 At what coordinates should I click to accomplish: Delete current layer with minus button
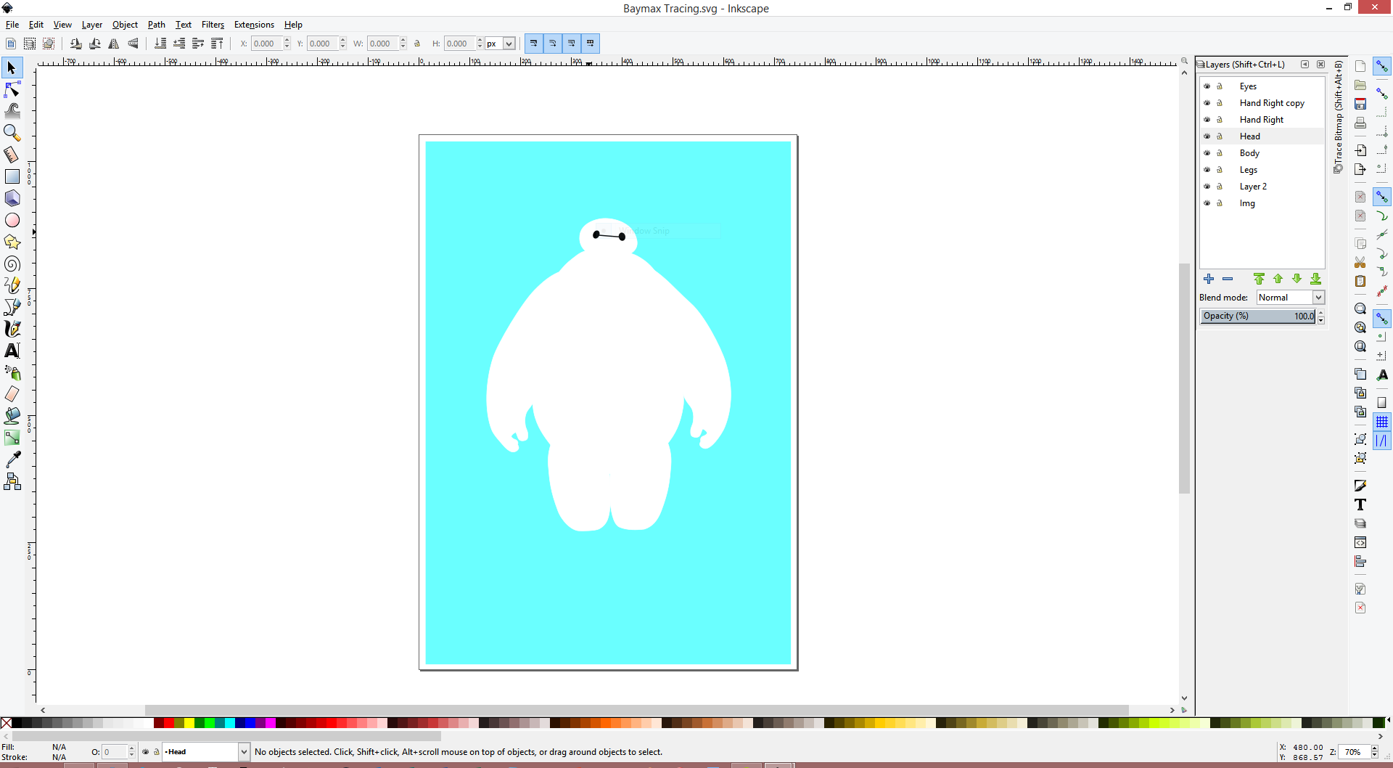click(x=1228, y=279)
